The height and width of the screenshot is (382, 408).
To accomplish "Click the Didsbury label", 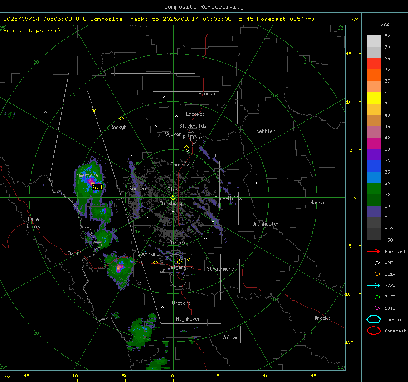I will [171, 203].
